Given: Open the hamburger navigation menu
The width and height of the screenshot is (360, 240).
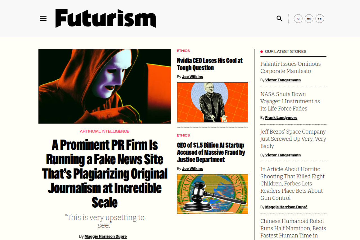Looking at the screenshot, I should 43,19.
